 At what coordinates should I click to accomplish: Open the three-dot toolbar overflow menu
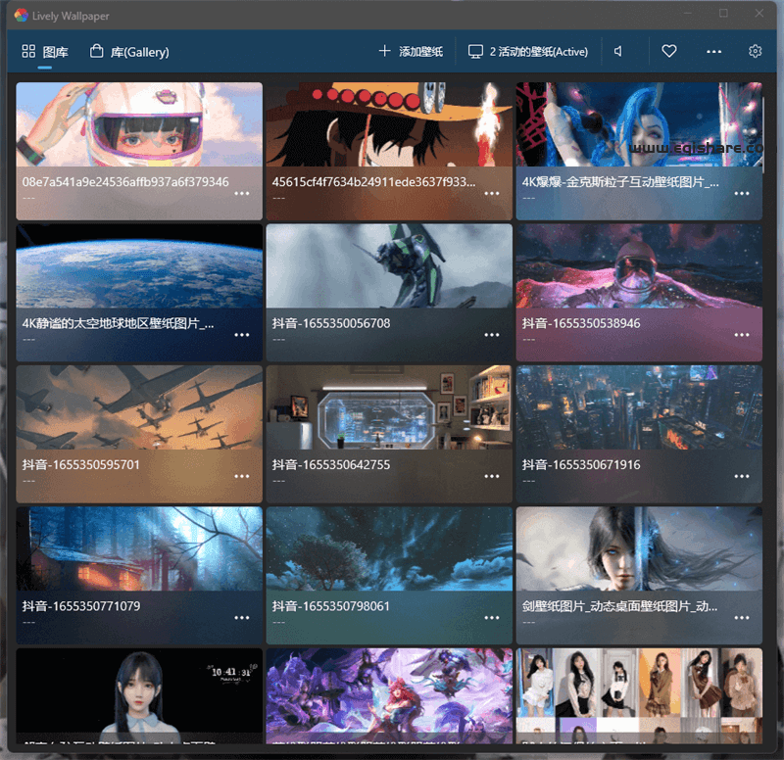pos(713,51)
